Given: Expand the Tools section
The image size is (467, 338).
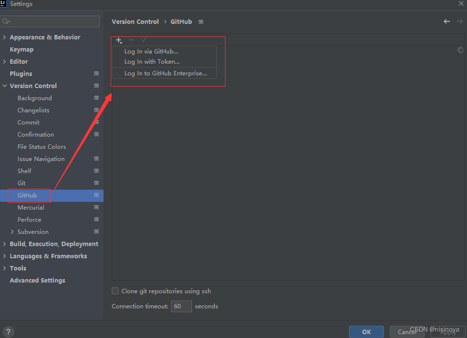Looking at the screenshot, I should tap(4, 268).
